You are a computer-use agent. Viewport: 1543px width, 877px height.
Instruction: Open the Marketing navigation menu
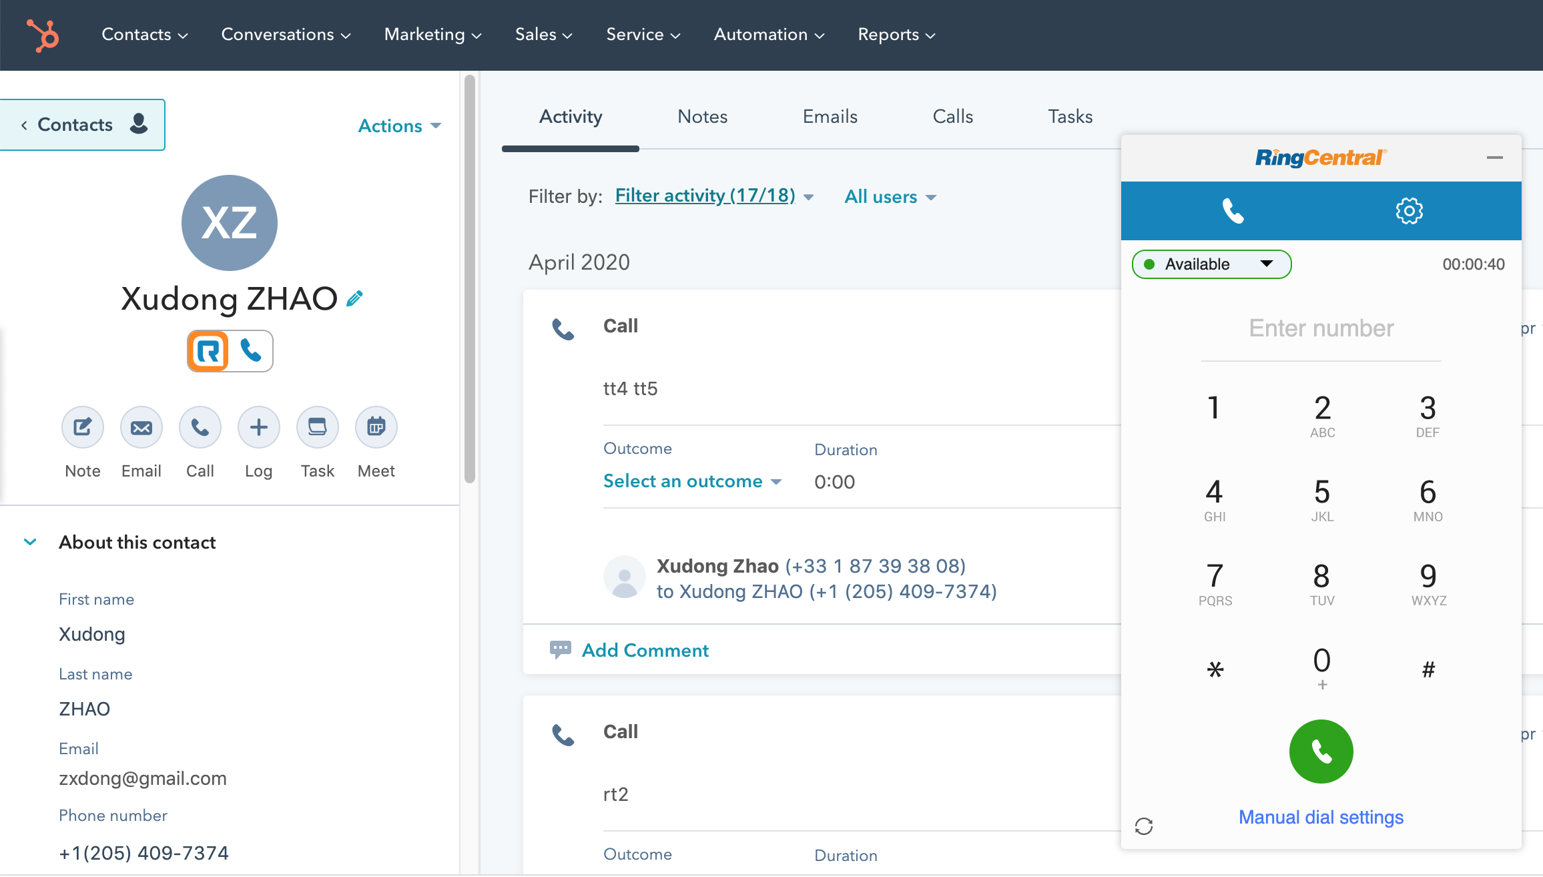pyautogui.click(x=433, y=35)
